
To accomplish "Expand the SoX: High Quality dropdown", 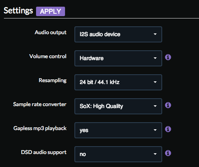I will pos(118,106).
